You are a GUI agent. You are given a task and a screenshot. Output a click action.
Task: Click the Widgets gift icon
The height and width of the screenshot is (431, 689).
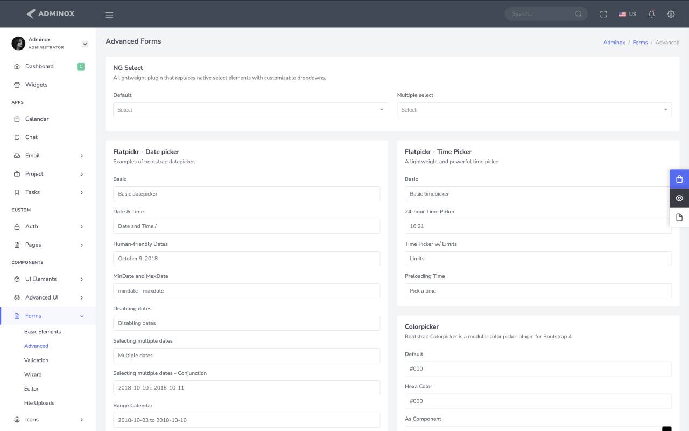[17, 85]
